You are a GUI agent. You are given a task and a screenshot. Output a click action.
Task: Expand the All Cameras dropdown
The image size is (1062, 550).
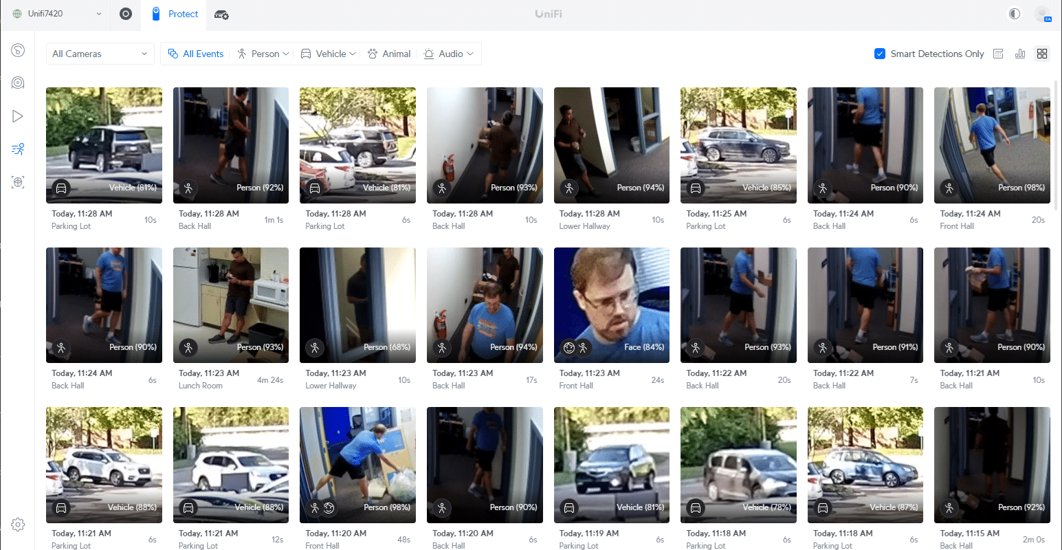(100, 54)
